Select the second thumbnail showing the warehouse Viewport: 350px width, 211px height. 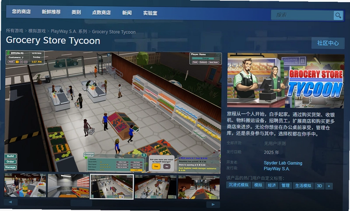click(69, 186)
